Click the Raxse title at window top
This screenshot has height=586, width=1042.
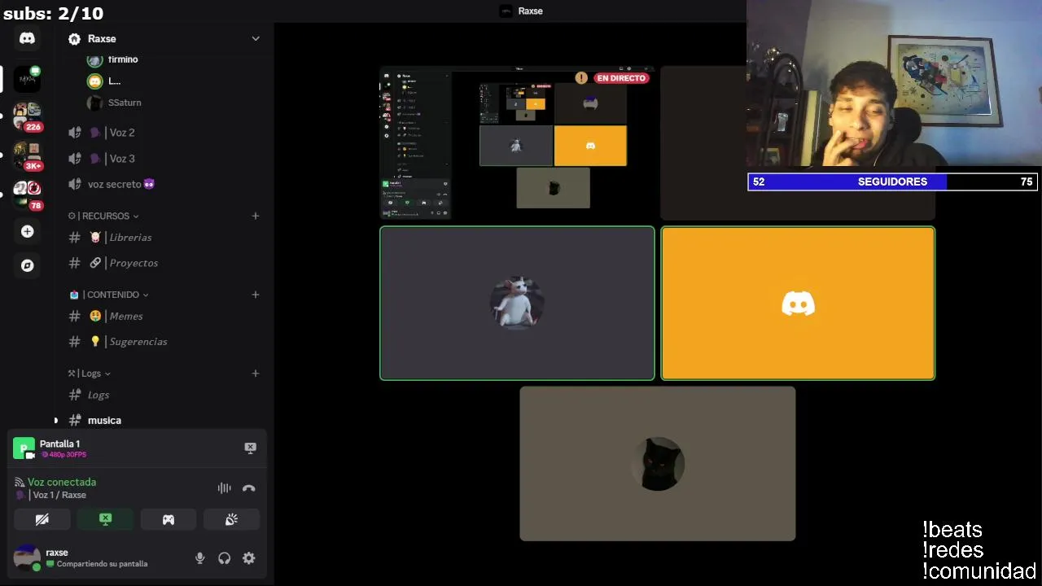click(x=530, y=11)
